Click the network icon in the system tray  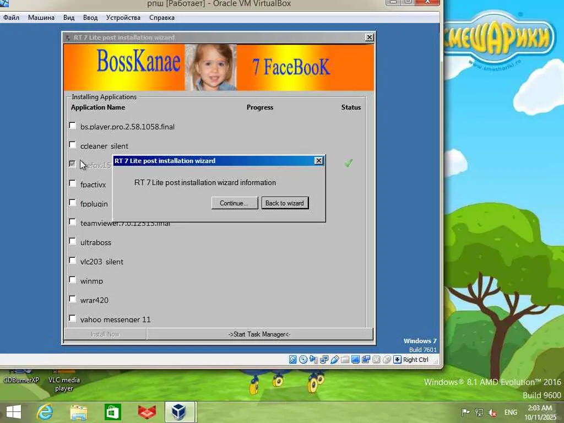[479, 412]
